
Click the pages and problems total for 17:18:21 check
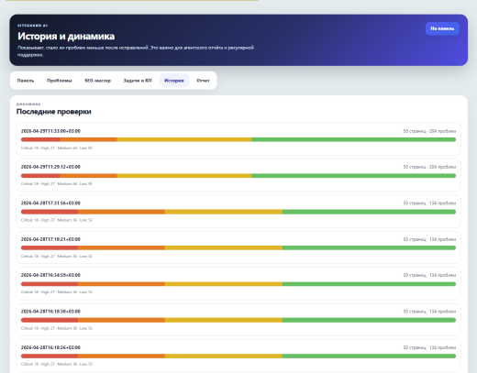click(429, 239)
